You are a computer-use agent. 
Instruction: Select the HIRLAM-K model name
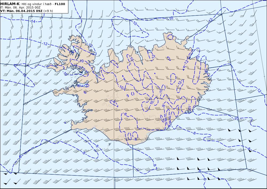coord(10,4)
